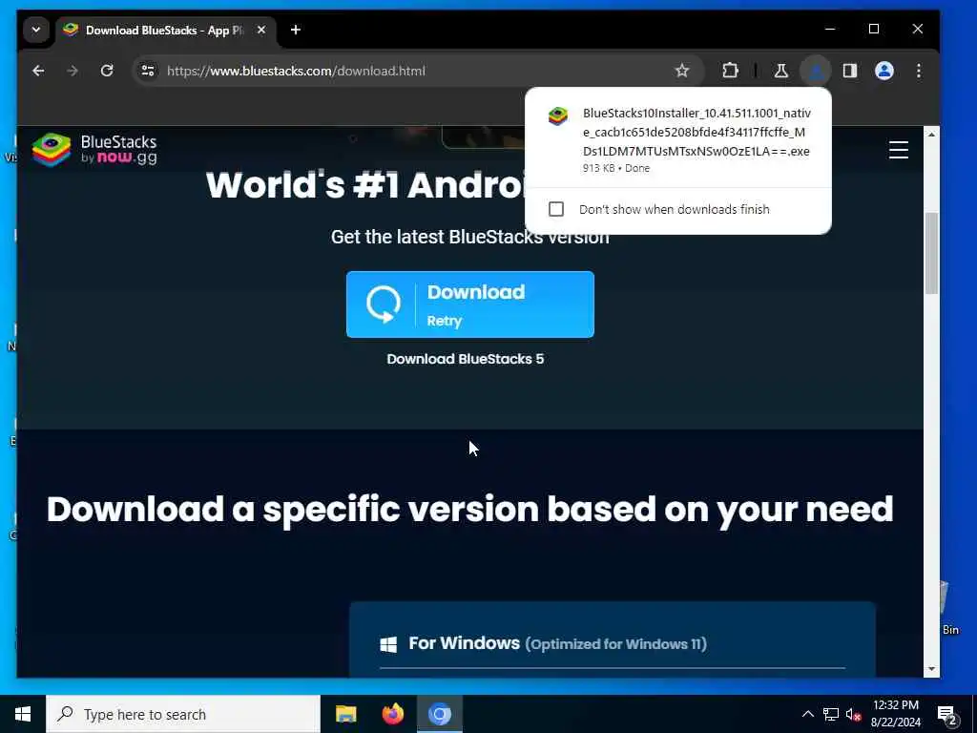Open the downloaded BlueStacks10Installer exe file
Screen dimensions: 977x733
click(x=678, y=138)
